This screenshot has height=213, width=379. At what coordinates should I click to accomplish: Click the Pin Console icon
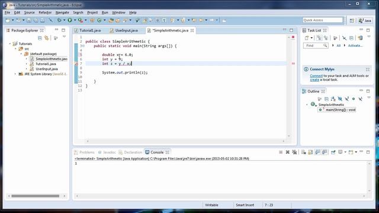(333, 152)
